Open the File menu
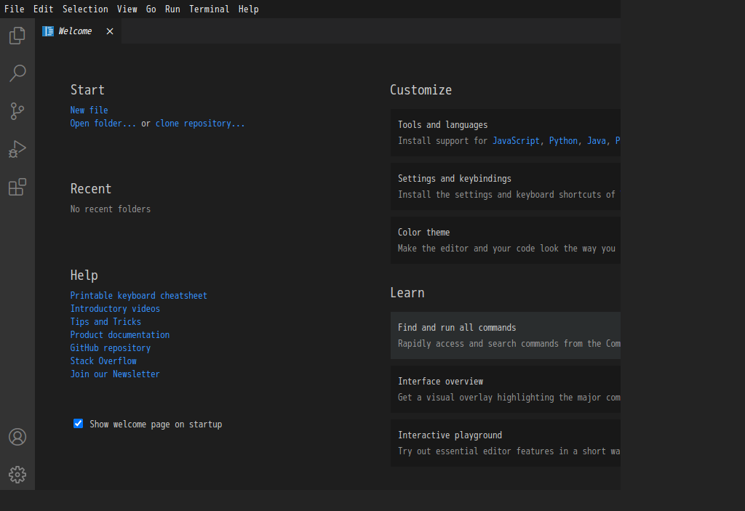745x511 pixels. point(15,9)
